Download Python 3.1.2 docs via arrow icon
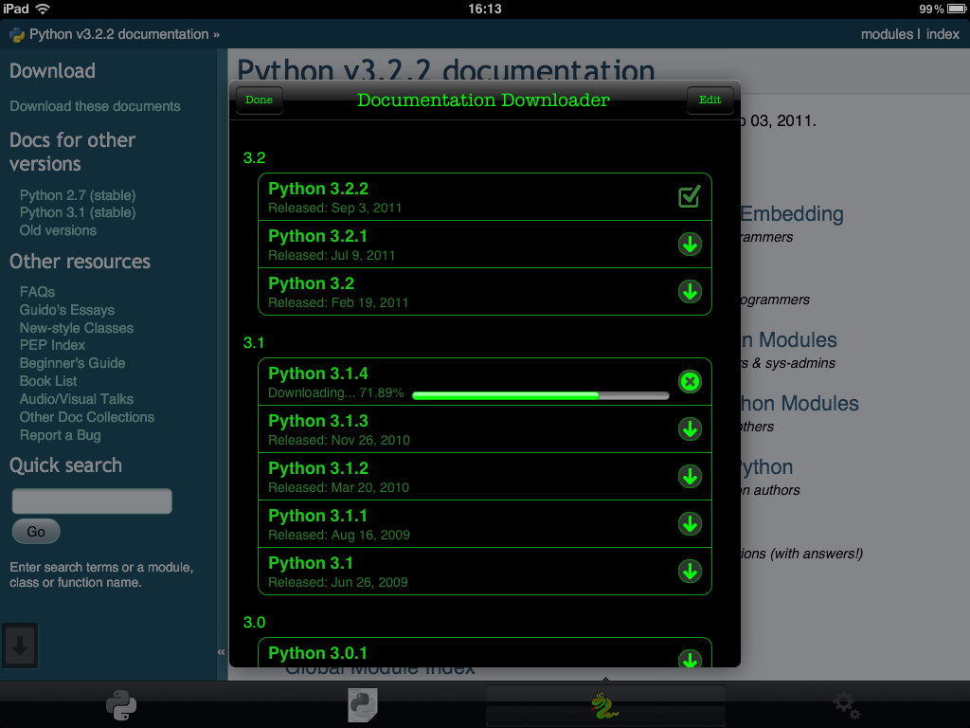Viewport: 970px width, 728px height. point(690,477)
